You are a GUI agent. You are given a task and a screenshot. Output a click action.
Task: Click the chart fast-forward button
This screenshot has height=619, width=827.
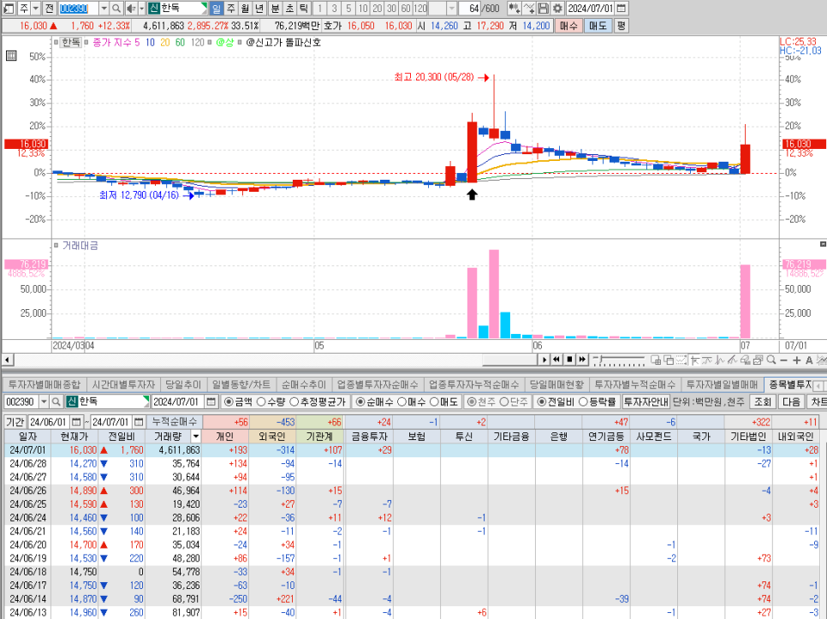point(582,360)
